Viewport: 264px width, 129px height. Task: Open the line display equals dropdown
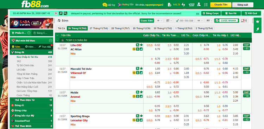pyautogui.click(x=200, y=20)
